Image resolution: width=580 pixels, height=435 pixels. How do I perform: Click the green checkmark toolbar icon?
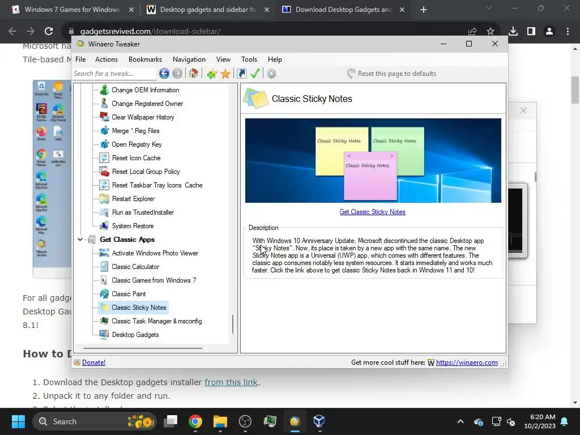(255, 74)
